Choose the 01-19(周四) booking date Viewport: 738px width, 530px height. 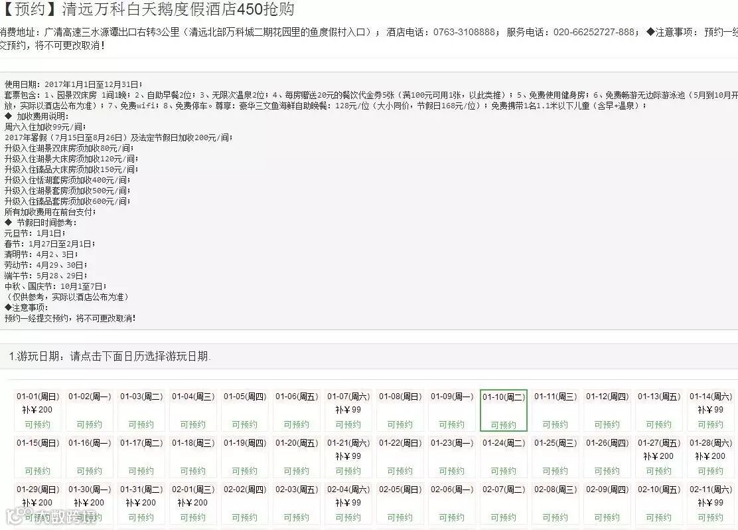[x=245, y=457]
